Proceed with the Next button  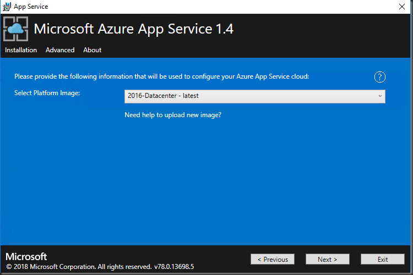[327, 259]
